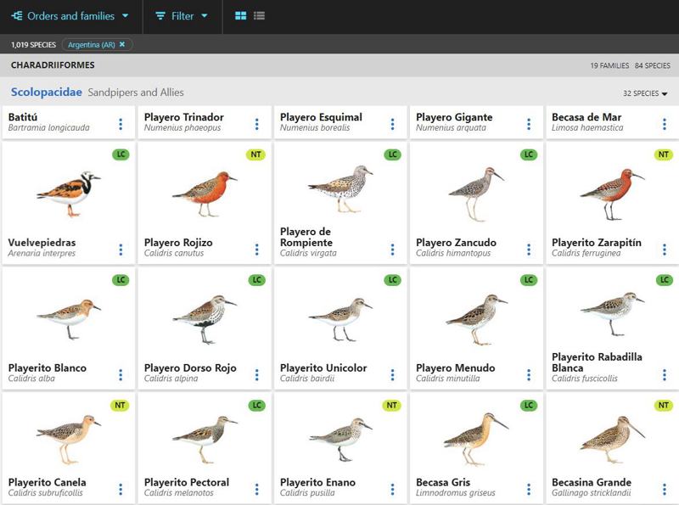Viewport: 679px width, 505px height.
Task: Click the Playero Zancudo bird illustration
Action: [x=475, y=189]
